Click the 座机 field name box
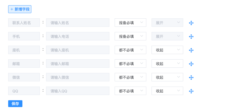The image size is (233, 111). point(24,50)
